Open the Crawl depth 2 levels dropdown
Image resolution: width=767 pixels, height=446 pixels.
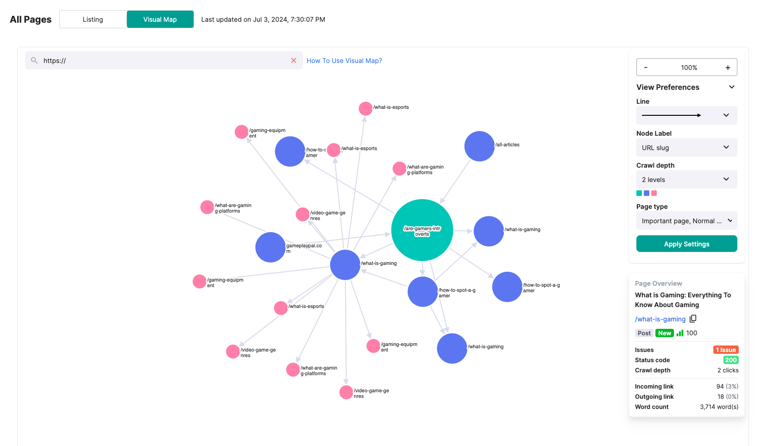tap(687, 180)
